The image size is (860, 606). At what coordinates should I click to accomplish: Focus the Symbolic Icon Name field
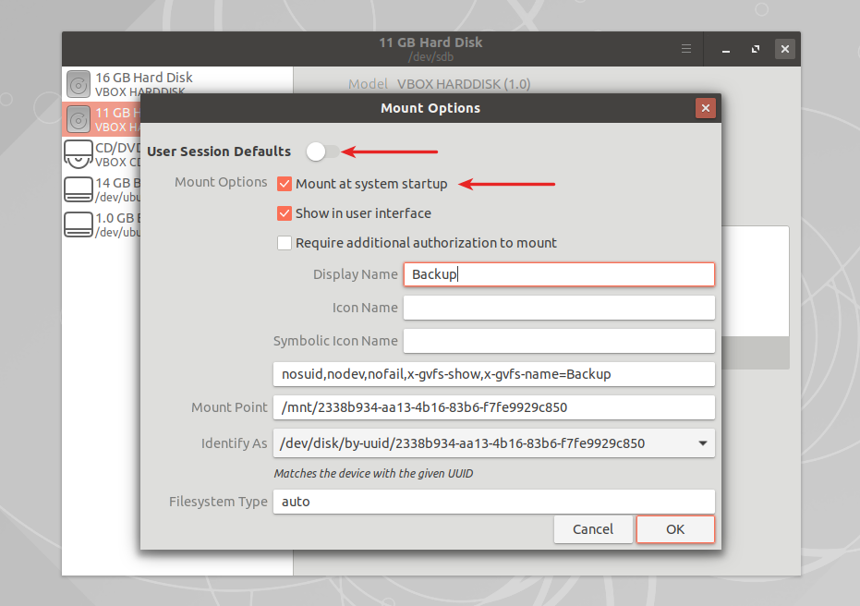click(x=558, y=340)
